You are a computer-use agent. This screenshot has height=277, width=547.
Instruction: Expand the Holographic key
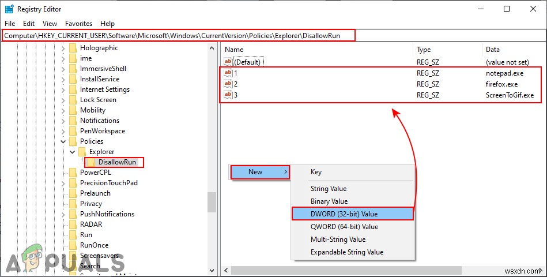tap(63, 48)
